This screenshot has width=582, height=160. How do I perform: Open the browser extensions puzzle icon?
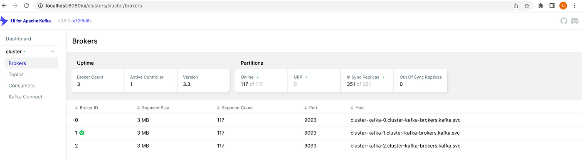pos(541,6)
